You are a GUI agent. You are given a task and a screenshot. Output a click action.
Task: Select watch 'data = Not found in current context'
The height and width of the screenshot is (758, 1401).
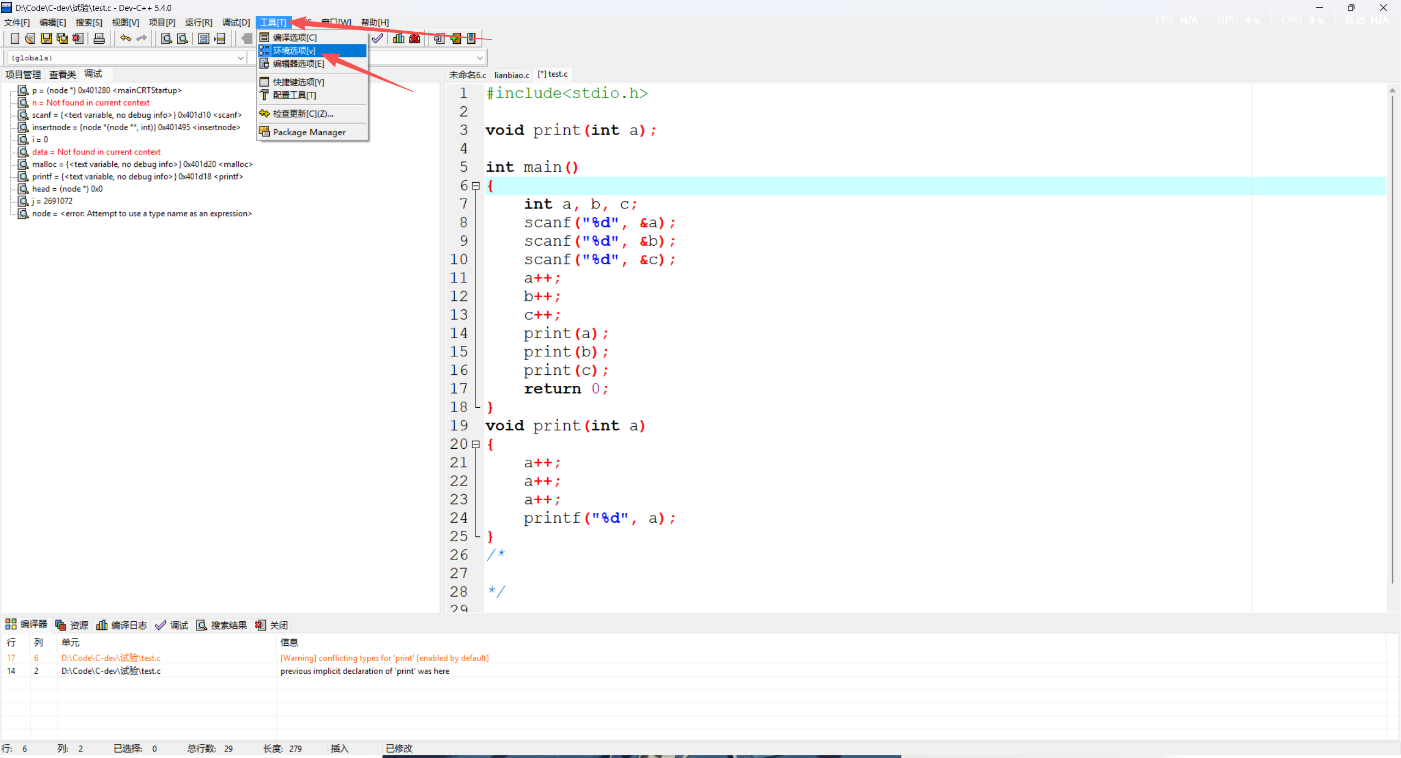click(x=96, y=152)
